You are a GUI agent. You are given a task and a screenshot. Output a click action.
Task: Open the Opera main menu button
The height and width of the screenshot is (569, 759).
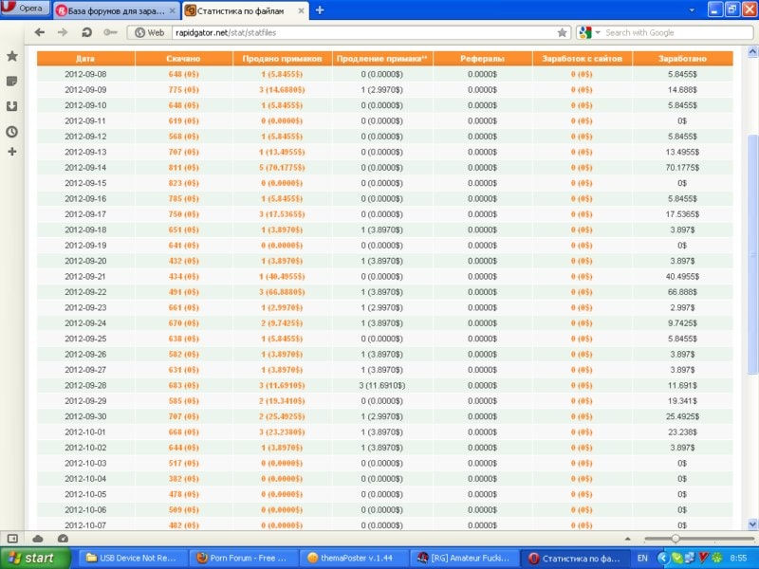[25, 9]
